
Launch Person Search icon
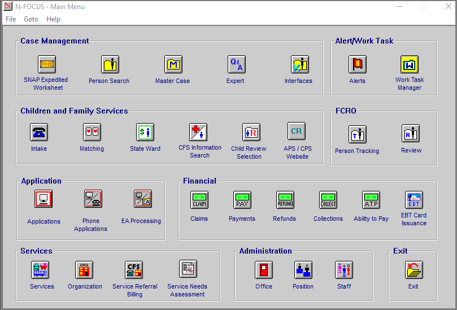click(x=110, y=64)
